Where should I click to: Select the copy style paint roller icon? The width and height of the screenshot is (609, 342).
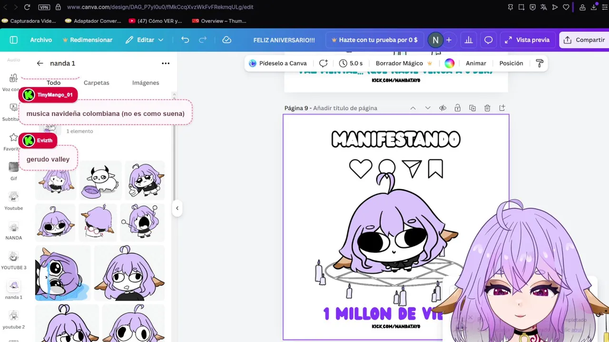[540, 63]
